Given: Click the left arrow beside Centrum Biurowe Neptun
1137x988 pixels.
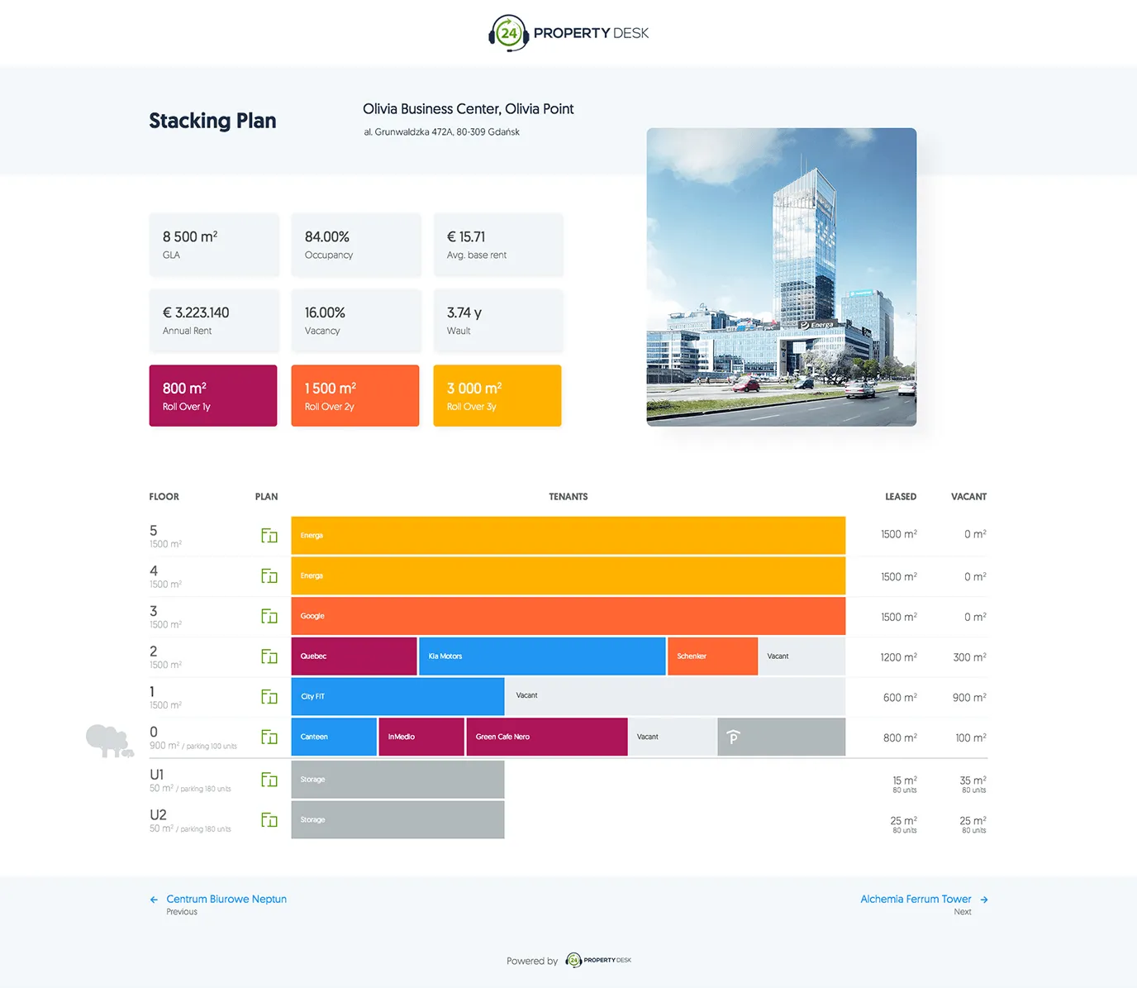Looking at the screenshot, I should pos(154,900).
